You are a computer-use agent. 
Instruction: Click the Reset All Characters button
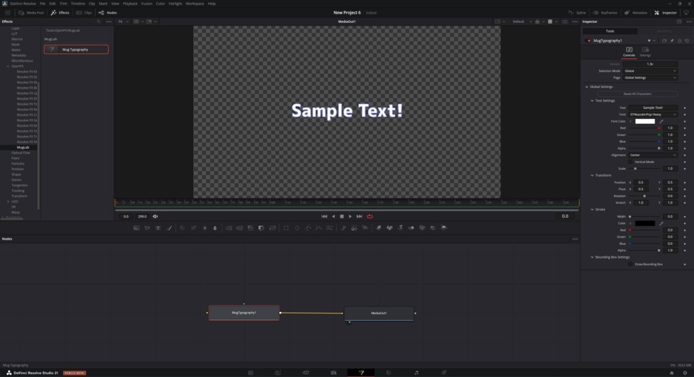tap(637, 94)
